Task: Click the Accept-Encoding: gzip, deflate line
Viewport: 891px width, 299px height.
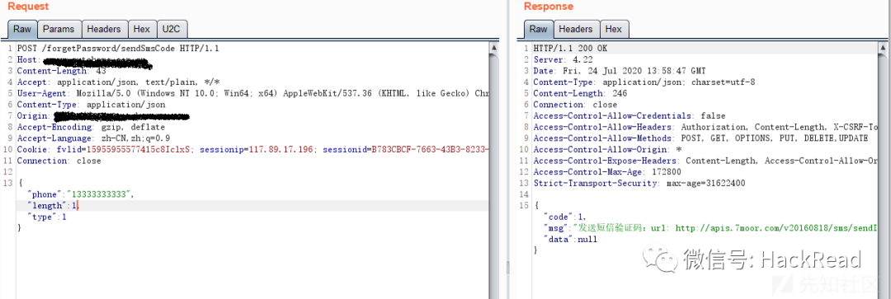Action: pos(91,128)
